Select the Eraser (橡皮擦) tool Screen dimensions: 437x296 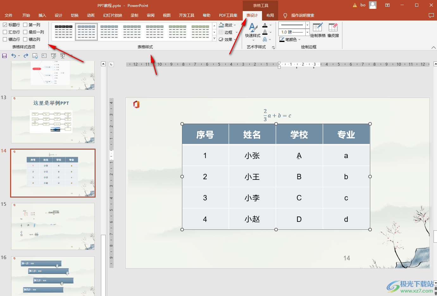click(x=333, y=30)
